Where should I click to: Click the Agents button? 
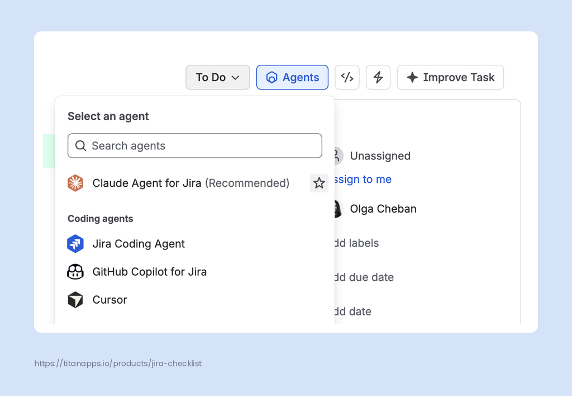pyautogui.click(x=292, y=77)
